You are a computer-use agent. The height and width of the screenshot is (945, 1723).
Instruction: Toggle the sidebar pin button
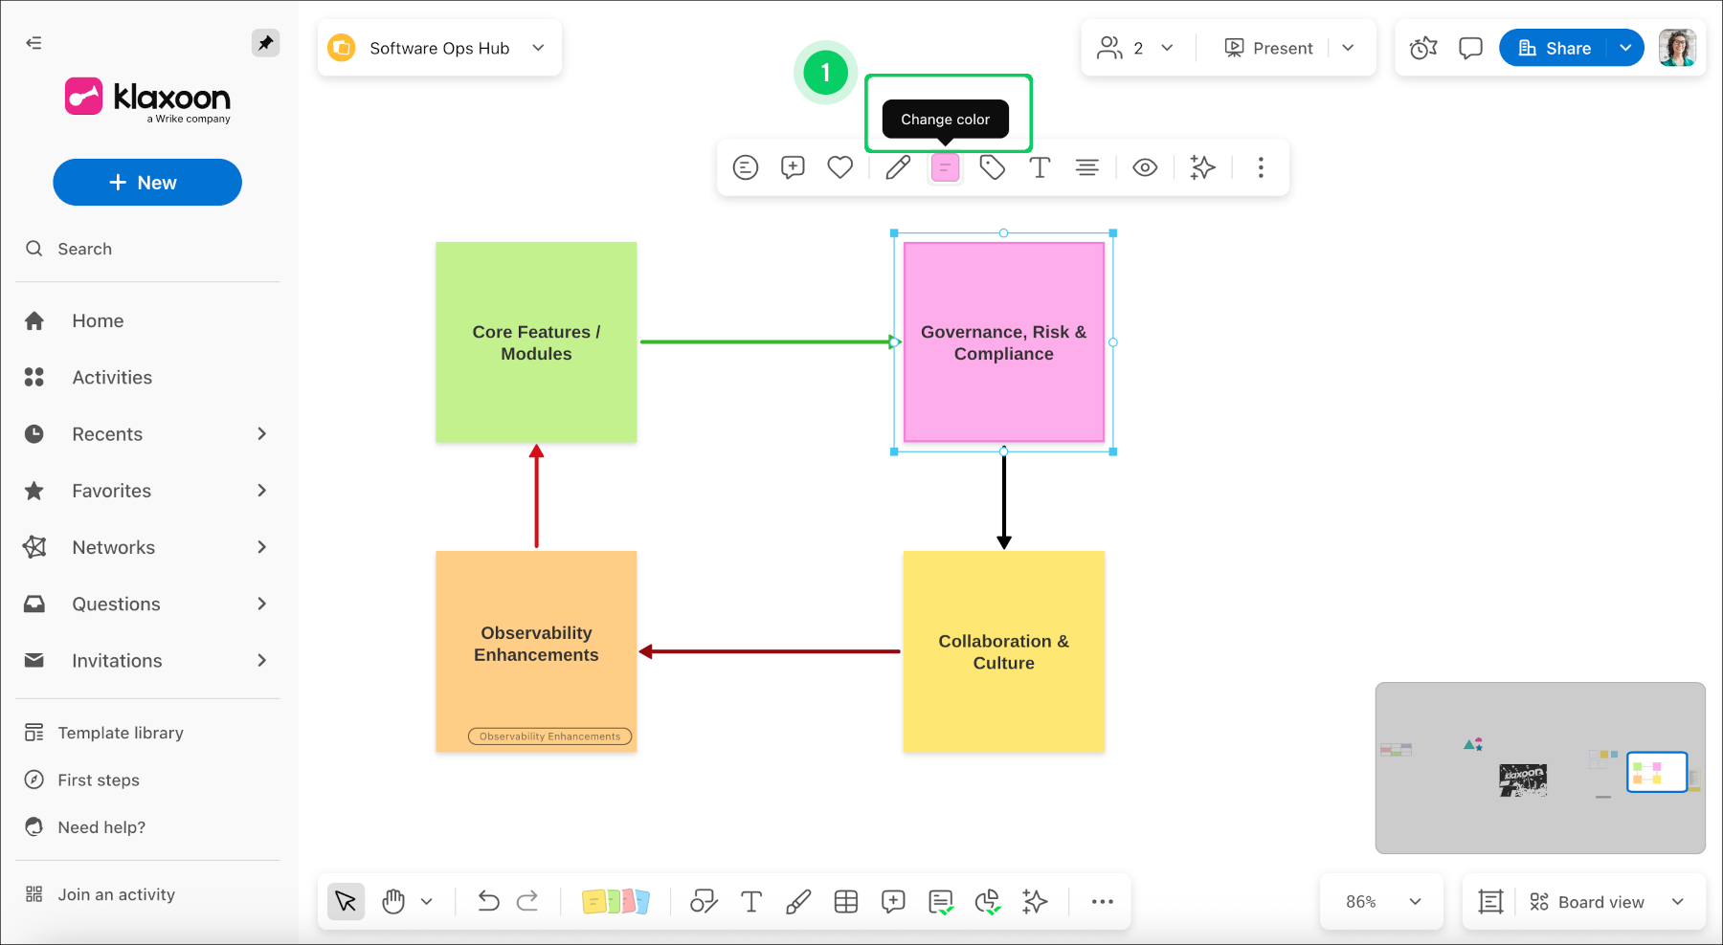[x=265, y=43]
